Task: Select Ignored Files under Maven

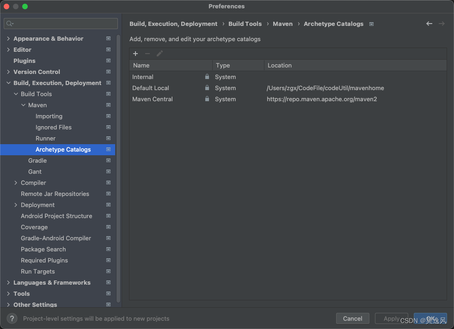Action: coord(54,128)
